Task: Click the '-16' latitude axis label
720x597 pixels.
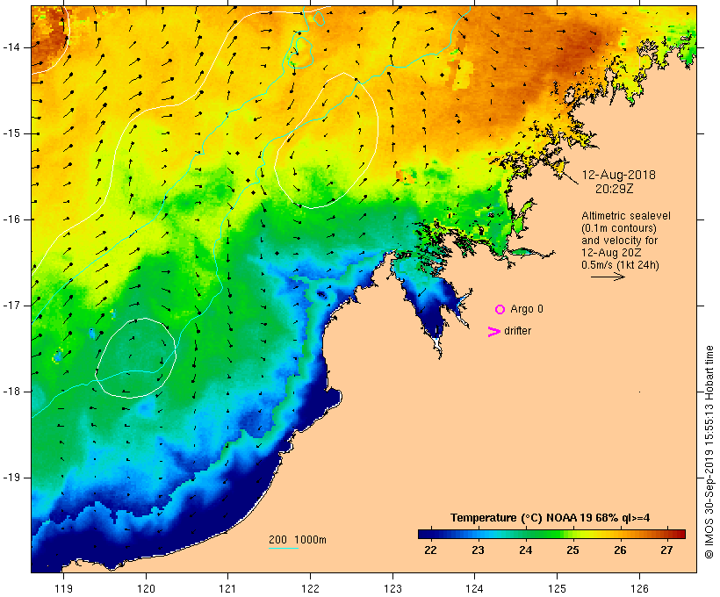Action: [x=11, y=219]
